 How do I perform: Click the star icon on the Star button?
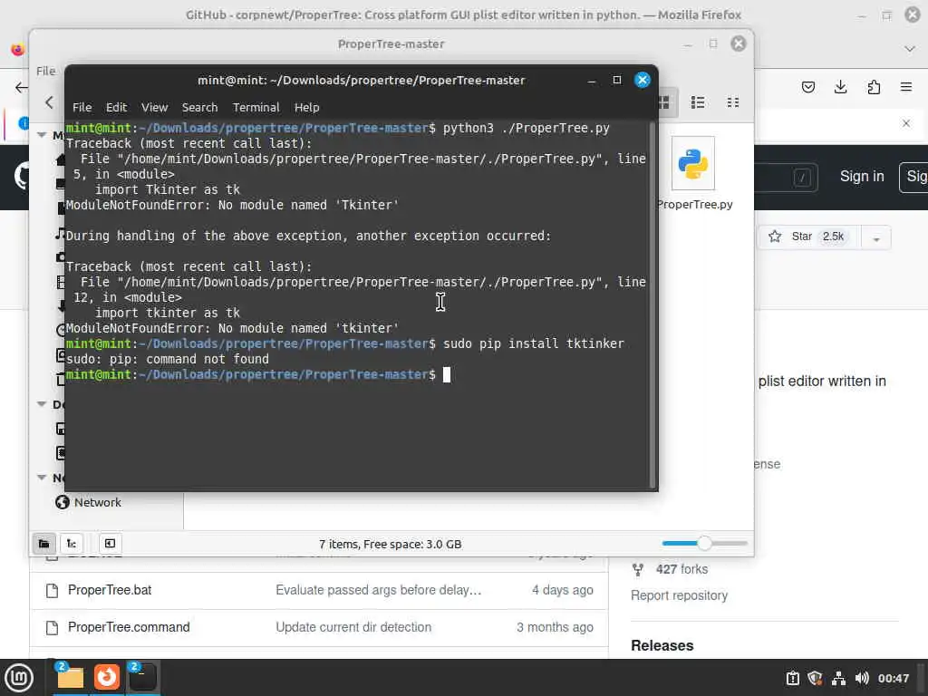point(774,237)
